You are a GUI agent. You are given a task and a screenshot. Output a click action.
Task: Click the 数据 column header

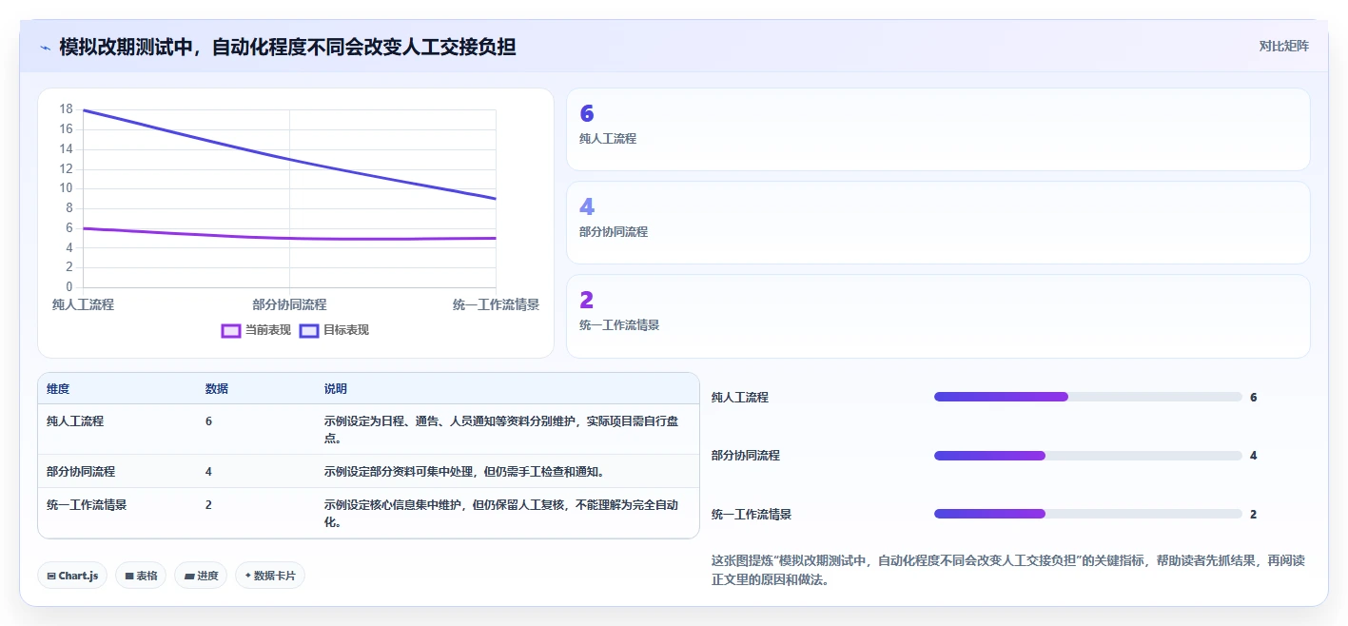(x=217, y=389)
